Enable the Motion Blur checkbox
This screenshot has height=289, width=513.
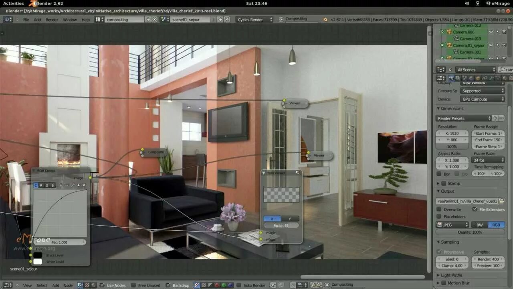pyautogui.click(x=444, y=283)
